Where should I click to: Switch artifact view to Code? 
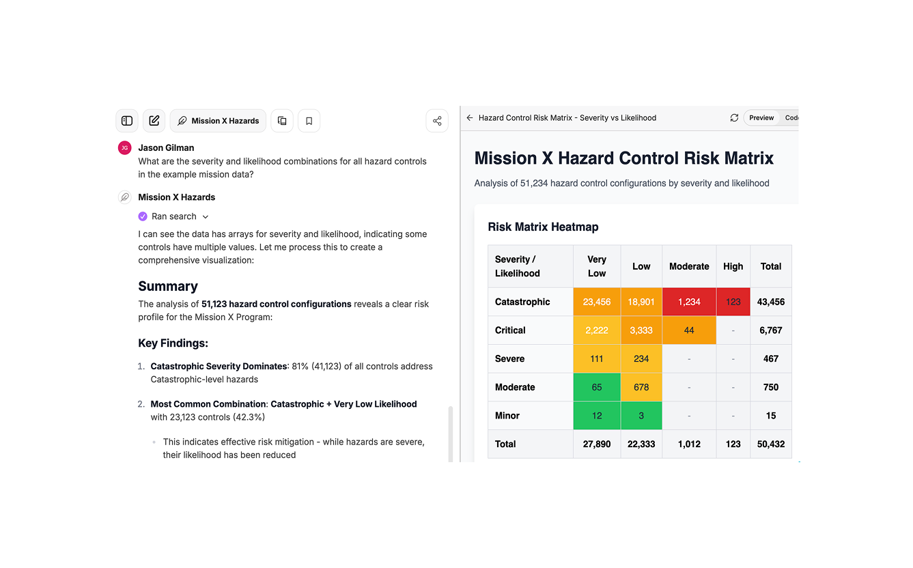[x=791, y=117]
